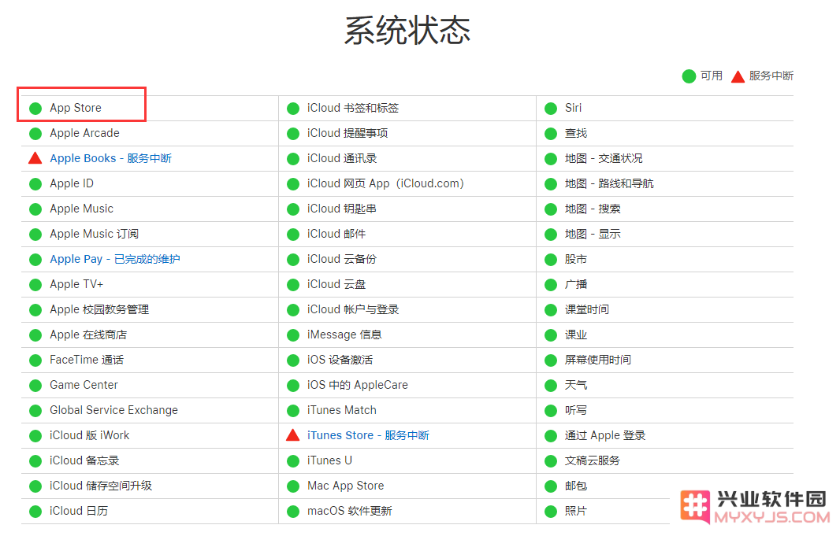The height and width of the screenshot is (536, 840).
Task: Click the green dot beside iCloud 云盘
Action: click(x=293, y=285)
